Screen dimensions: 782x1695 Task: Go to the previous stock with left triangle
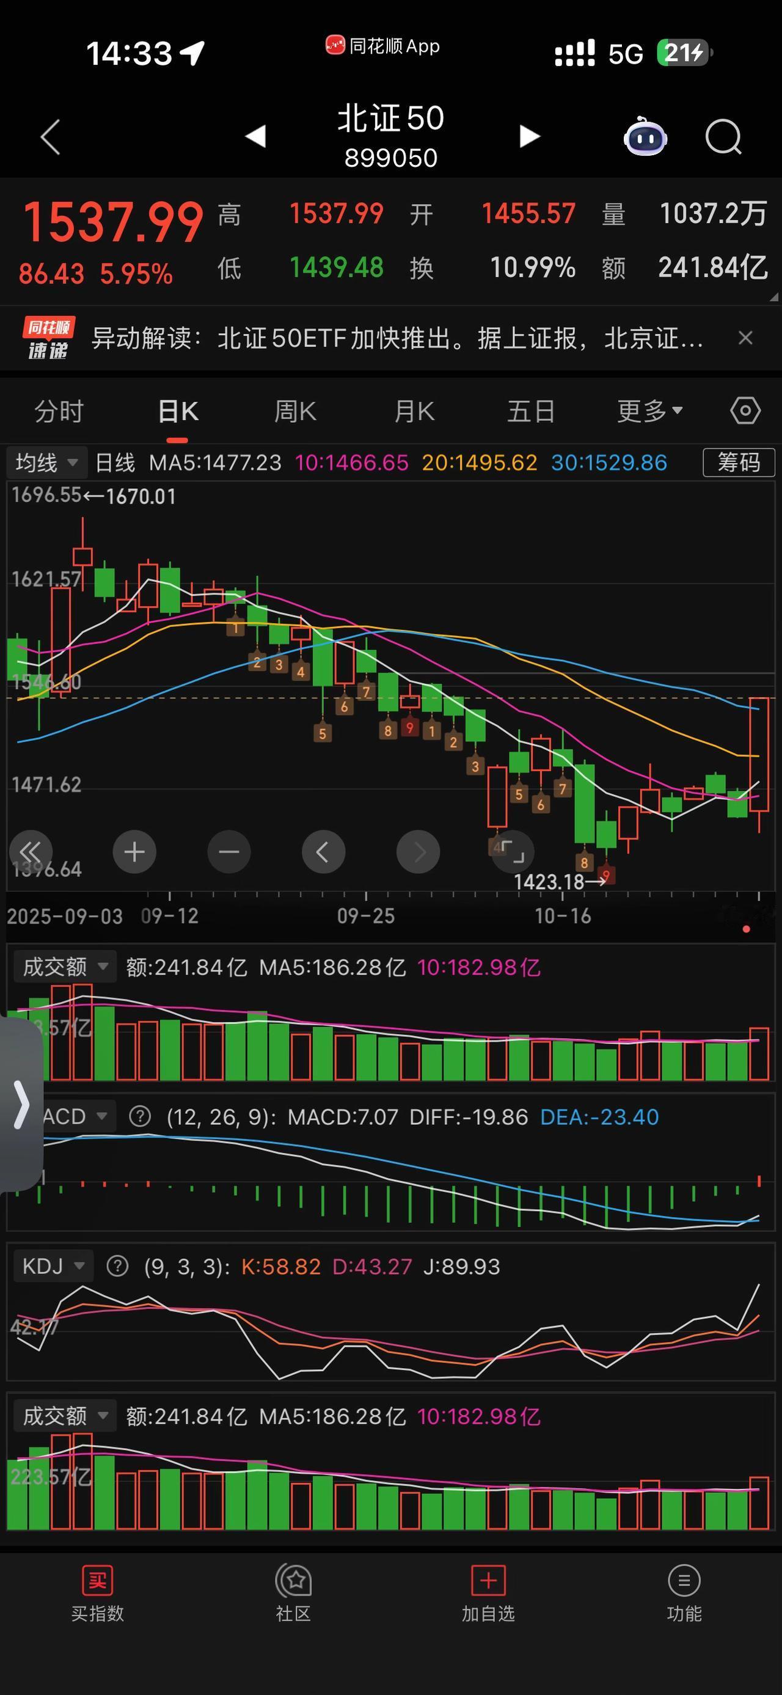coord(255,136)
